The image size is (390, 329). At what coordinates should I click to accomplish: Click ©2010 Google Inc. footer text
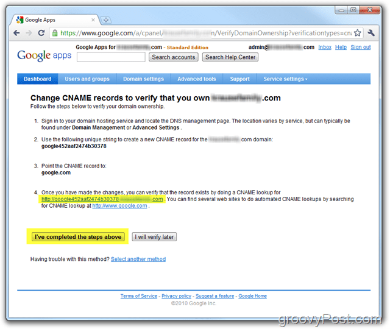click(194, 303)
